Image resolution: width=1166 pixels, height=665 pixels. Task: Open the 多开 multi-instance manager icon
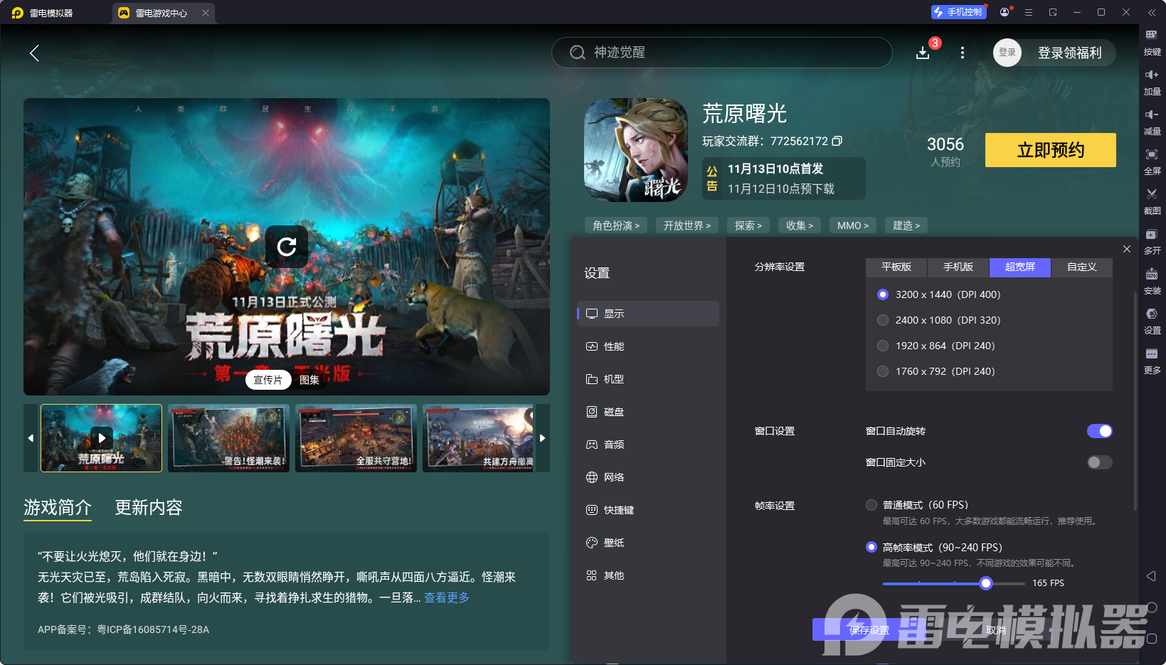[1152, 242]
